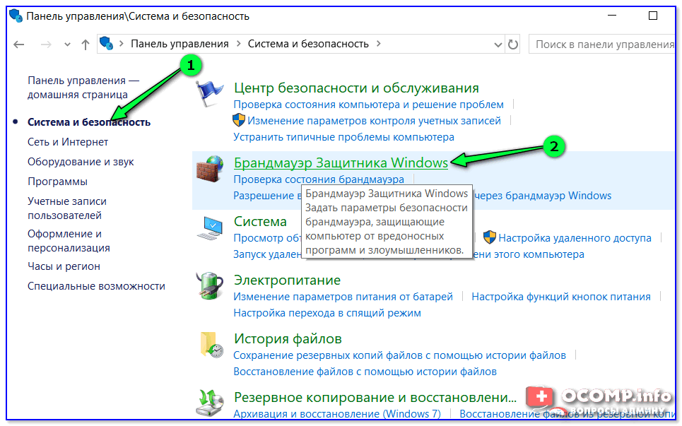Open Часы и регион category
The image size is (682, 426).
(x=64, y=266)
